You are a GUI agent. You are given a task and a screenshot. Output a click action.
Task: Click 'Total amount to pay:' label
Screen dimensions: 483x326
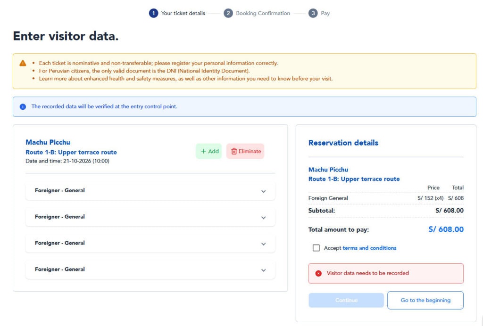click(x=339, y=229)
